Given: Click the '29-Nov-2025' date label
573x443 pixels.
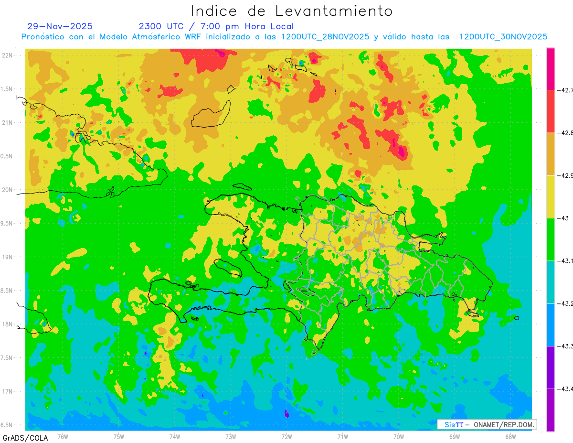Looking at the screenshot, I should (60, 26).
